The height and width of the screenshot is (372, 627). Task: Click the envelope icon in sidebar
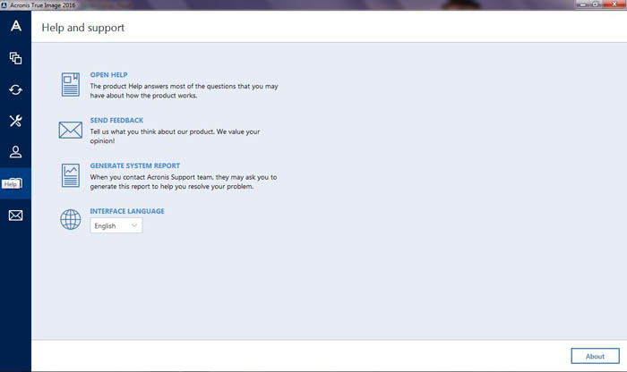15,216
